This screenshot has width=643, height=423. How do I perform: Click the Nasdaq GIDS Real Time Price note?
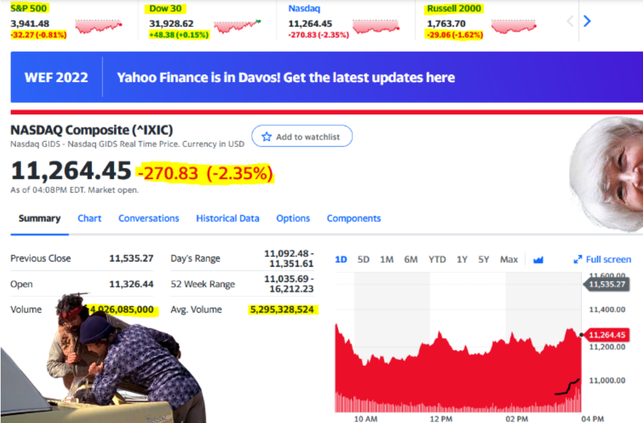127,144
